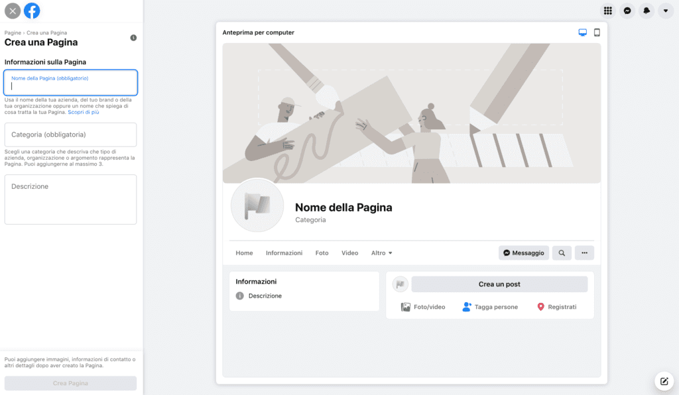
Task: Select the Tagga persone icon
Action: point(467,307)
